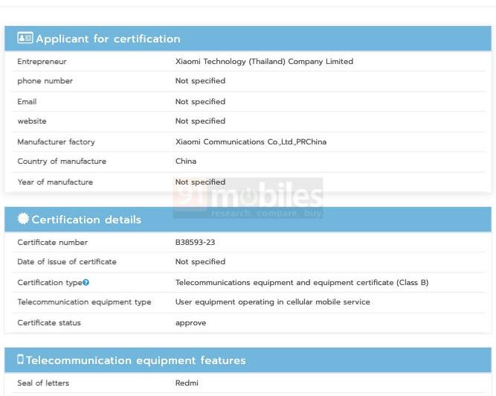Select the China value

click(186, 161)
